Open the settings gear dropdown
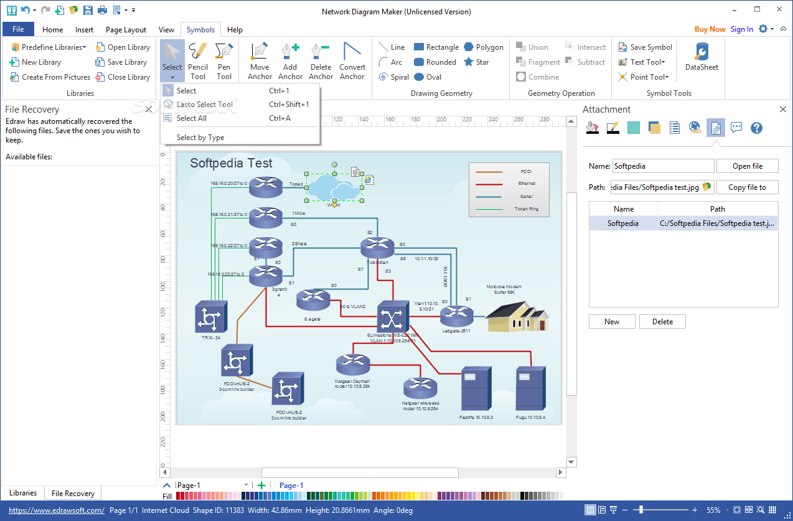The image size is (793, 521). coord(766,29)
